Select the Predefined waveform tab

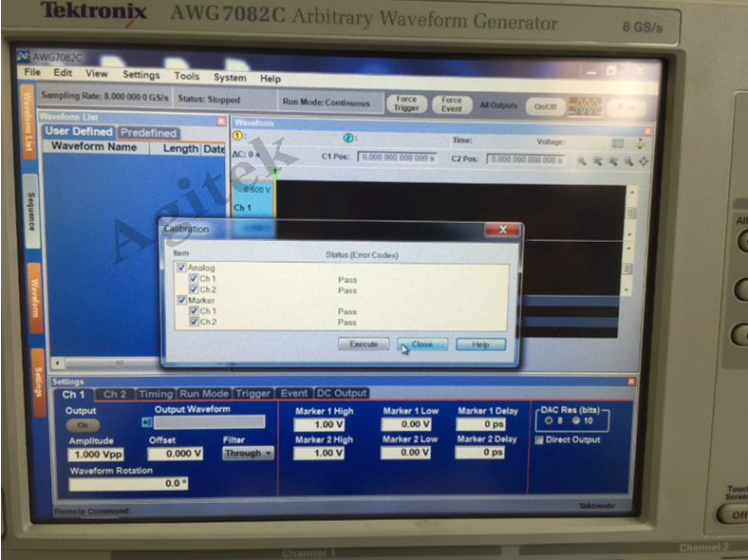(148, 133)
